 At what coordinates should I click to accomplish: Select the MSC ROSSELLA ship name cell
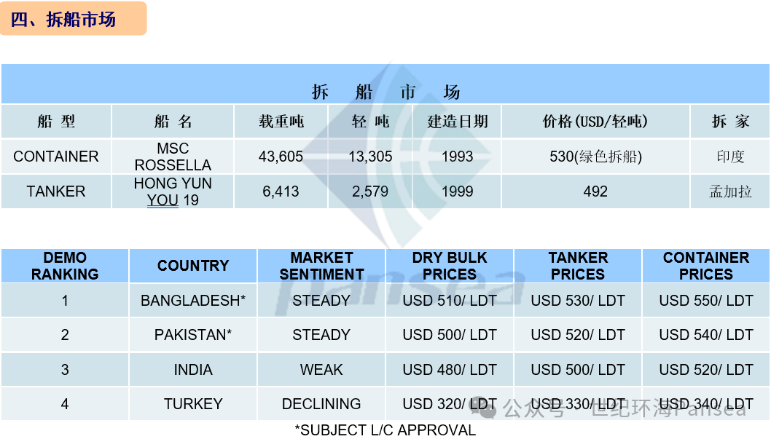pos(173,157)
